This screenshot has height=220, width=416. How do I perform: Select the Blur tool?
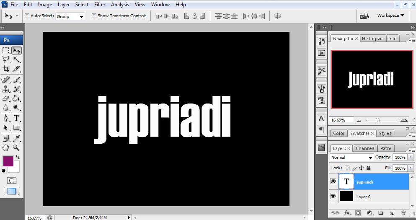(6, 107)
